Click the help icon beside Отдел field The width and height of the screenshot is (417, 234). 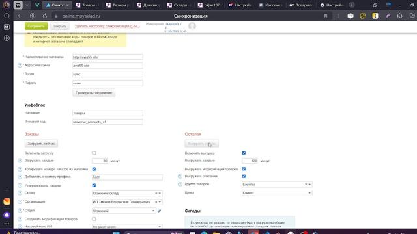(20, 211)
